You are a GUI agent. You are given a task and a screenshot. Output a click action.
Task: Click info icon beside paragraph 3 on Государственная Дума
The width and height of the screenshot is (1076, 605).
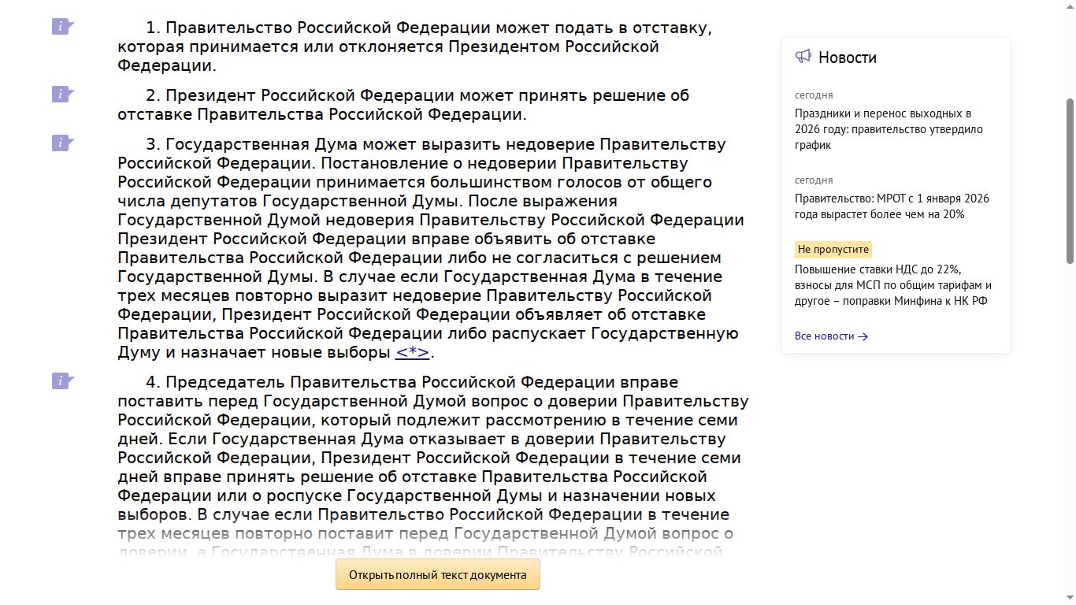[x=62, y=143]
